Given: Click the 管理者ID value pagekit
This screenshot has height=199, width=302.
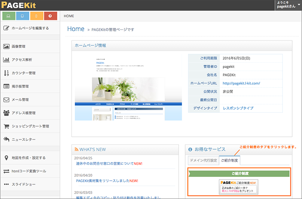Looking at the screenshot, I should point(229,67).
